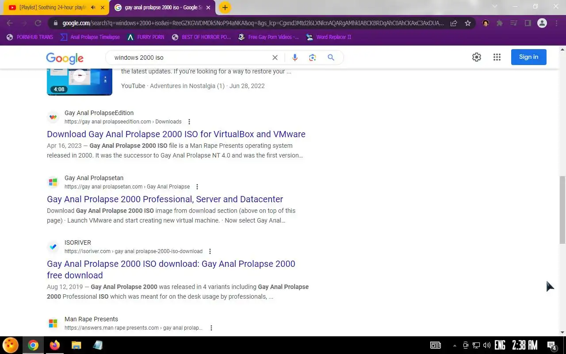Open the Word Replacer II bookmark

pyautogui.click(x=329, y=37)
